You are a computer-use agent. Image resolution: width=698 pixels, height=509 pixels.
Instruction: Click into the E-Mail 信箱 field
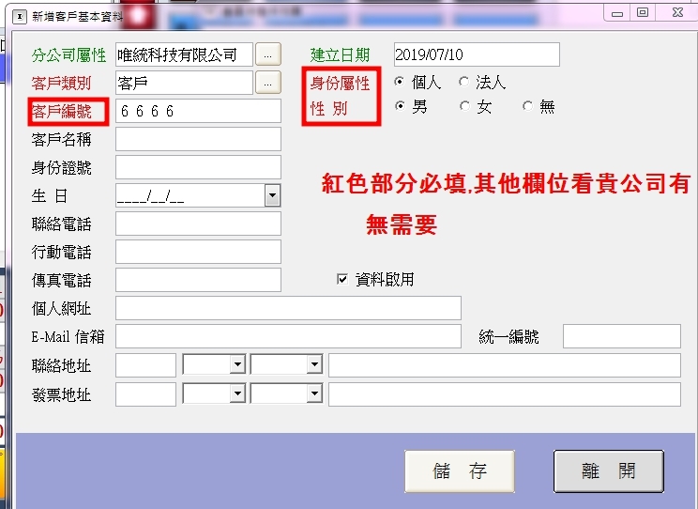coord(288,336)
